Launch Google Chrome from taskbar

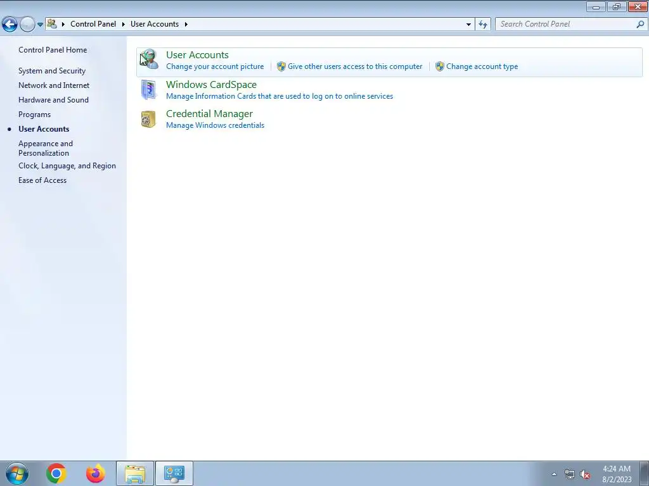[56, 473]
